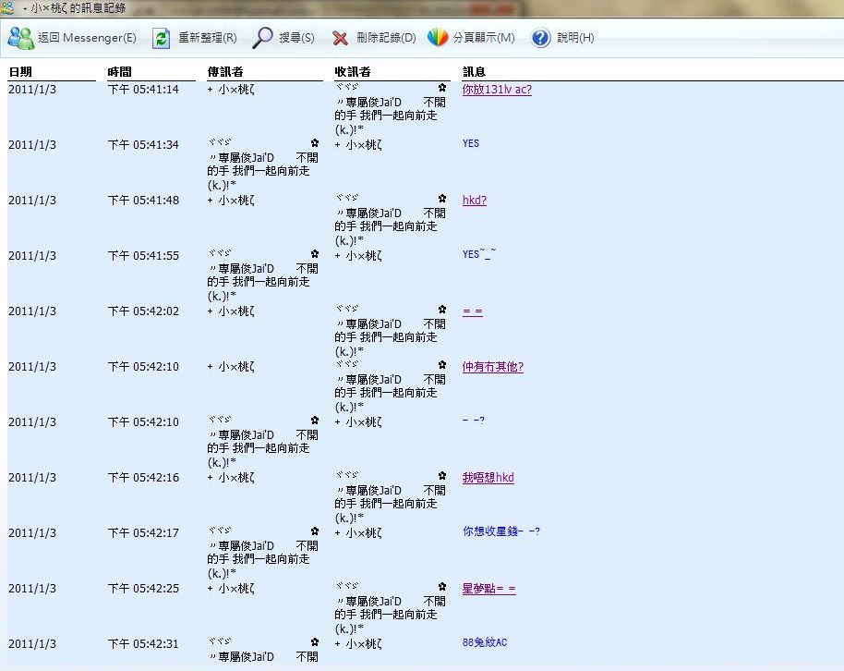Open the message link 仲有冇其他?
Image resolution: width=844 pixels, height=671 pixels.
pyautogui.click(x=492, y=367)
